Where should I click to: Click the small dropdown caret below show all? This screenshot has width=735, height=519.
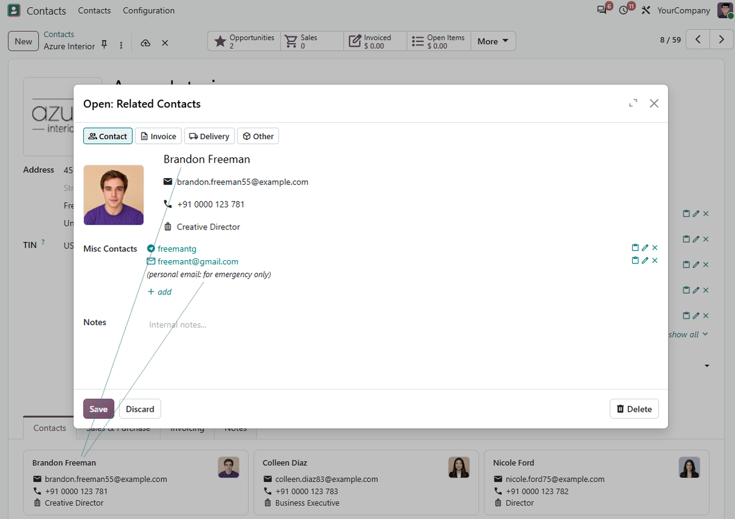point(706,366)
